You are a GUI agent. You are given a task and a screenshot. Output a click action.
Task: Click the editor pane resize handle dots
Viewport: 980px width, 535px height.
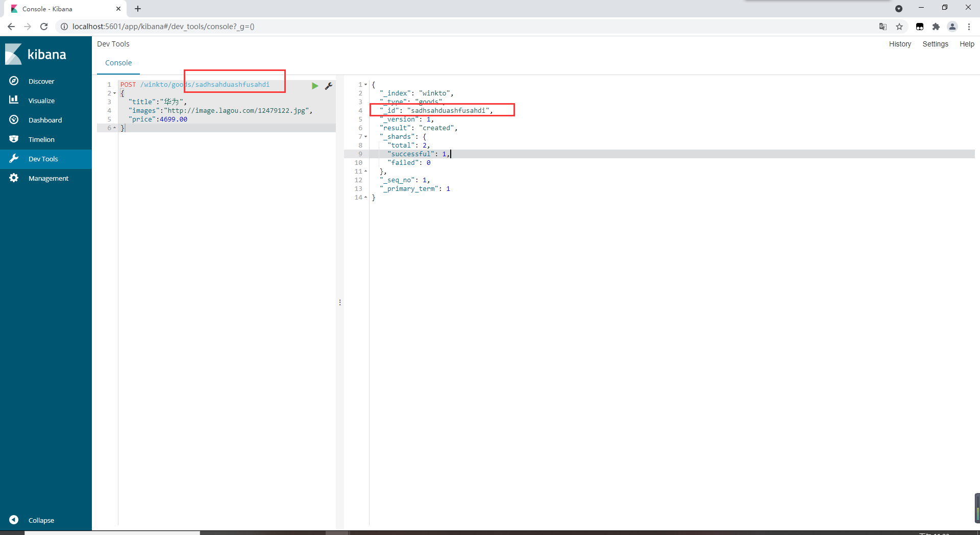coord(340,303)
